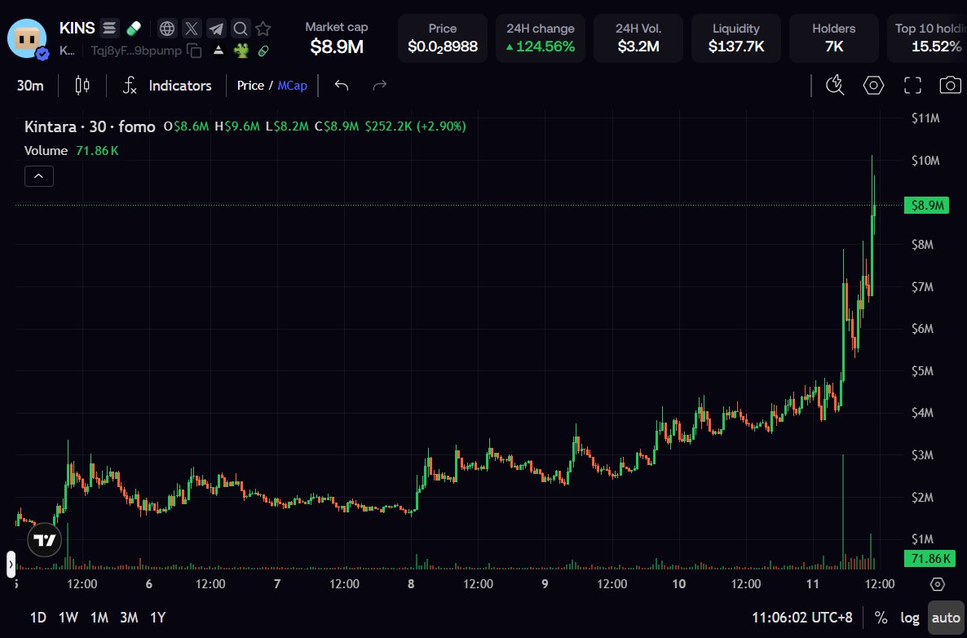Viewport: 967px width, 638px height.
Task: Click the green frog icon after address
Action: point(241,51)
